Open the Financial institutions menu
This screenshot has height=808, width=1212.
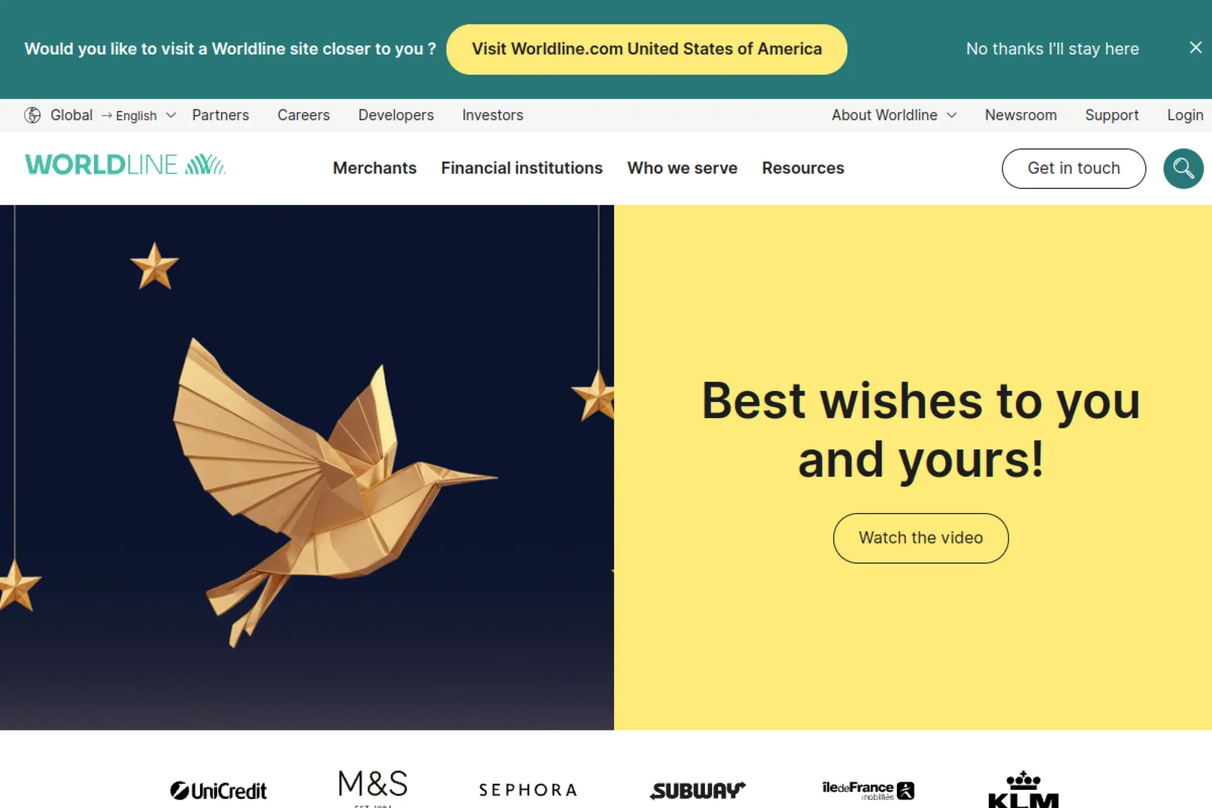pos(522,168)
